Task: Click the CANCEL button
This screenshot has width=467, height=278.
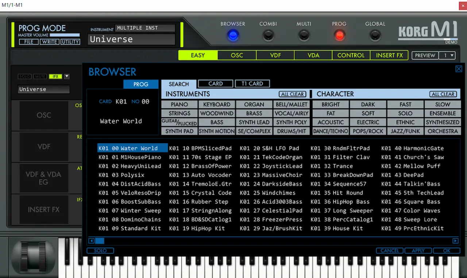Action: tap(390, 251)
